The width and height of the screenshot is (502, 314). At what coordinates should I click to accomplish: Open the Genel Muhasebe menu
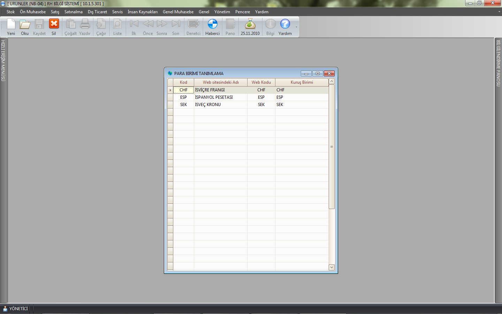click(x=178, y=12)
